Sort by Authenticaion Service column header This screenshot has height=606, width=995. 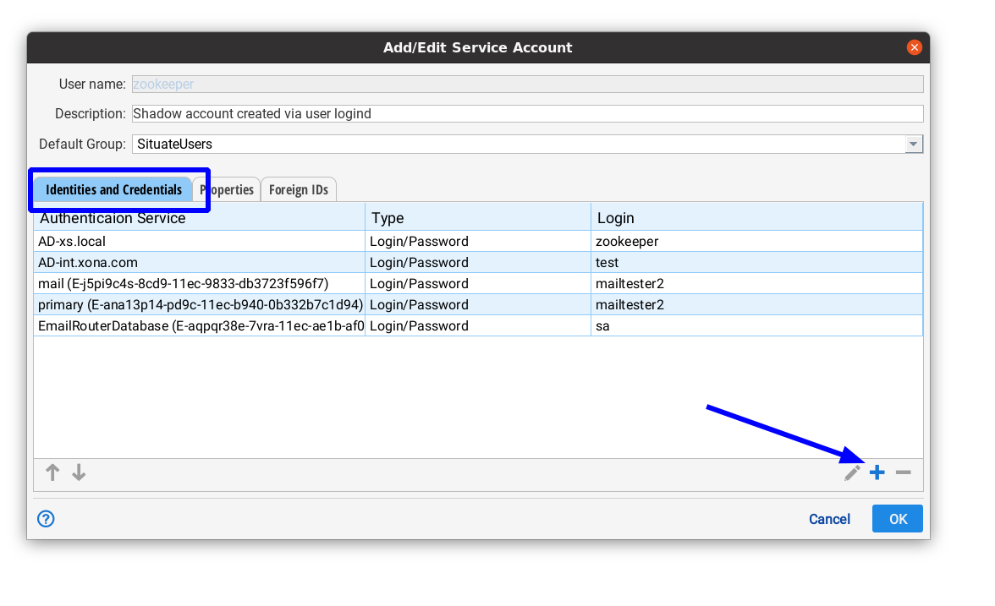point(199,218)
